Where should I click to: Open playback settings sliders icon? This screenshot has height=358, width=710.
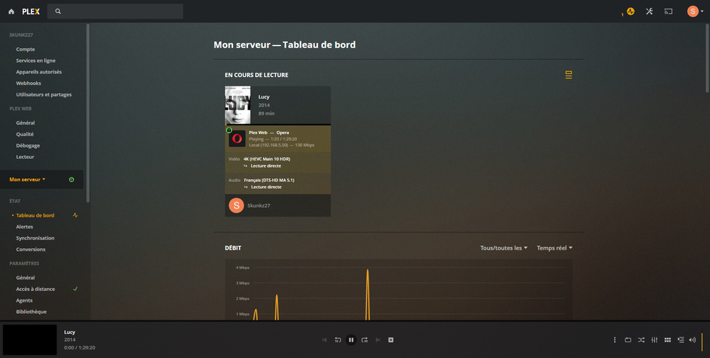pos(654,340)
